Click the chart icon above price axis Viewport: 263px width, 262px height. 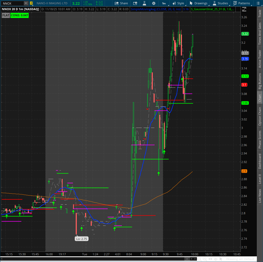pyautogui.click(x=244, y=9)
